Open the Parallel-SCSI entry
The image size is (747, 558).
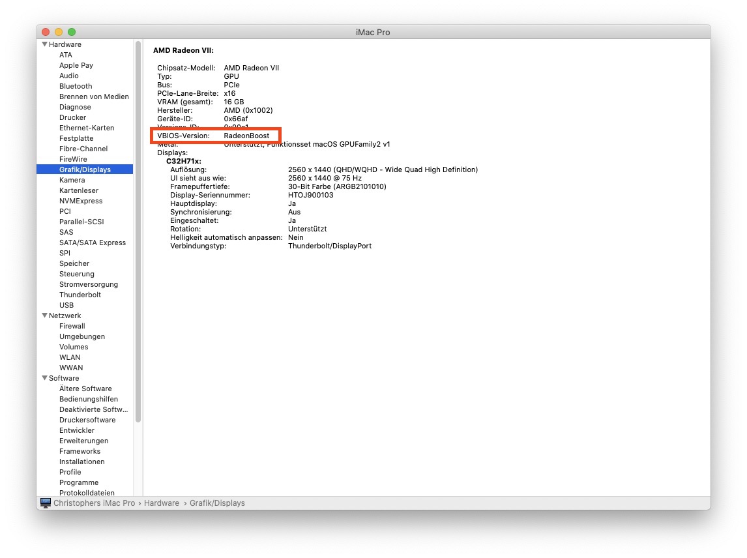click(81, 222)
